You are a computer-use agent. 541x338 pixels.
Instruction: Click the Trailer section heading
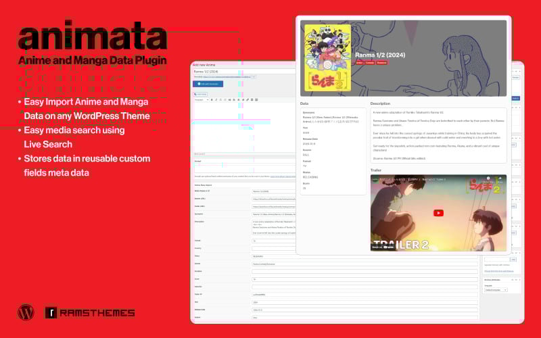(x=376, y=170)
